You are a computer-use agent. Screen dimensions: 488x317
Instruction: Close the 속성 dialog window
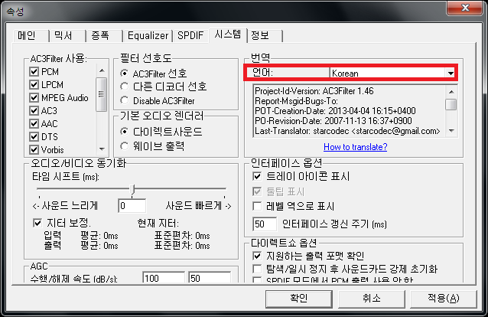465,8
